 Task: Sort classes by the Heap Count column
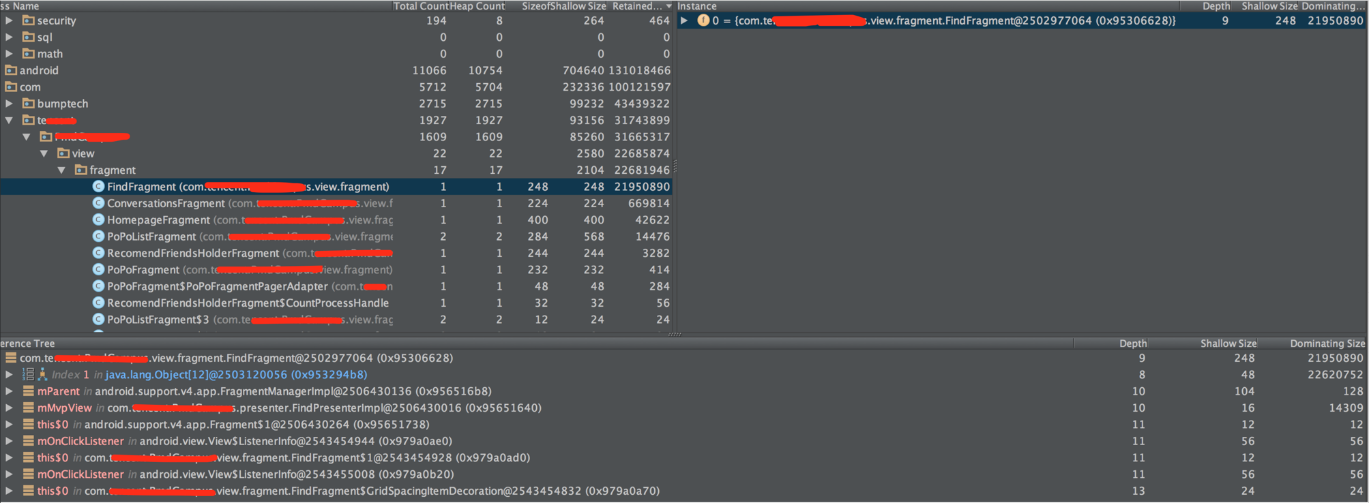[477, 6]
